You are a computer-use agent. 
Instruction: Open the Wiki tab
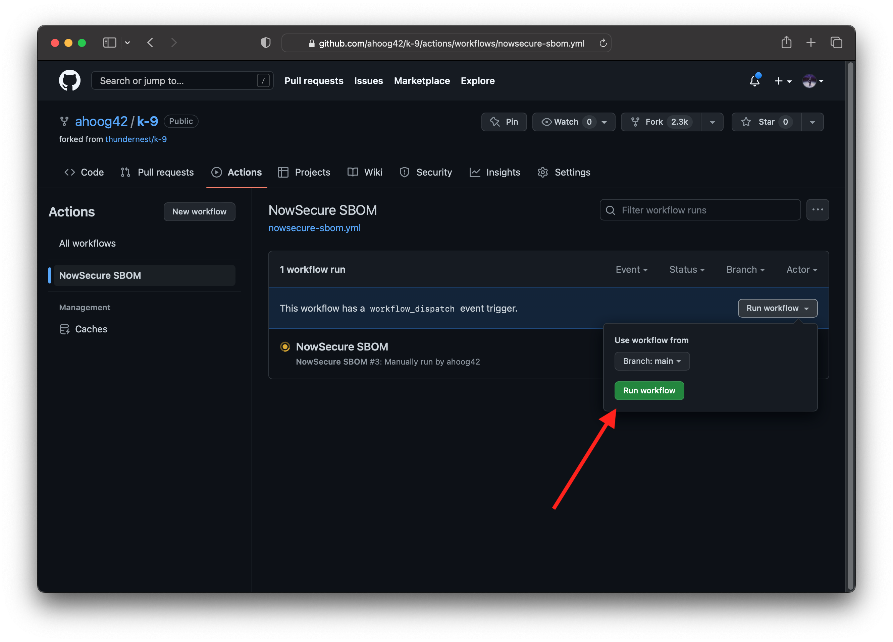(365, 172)
